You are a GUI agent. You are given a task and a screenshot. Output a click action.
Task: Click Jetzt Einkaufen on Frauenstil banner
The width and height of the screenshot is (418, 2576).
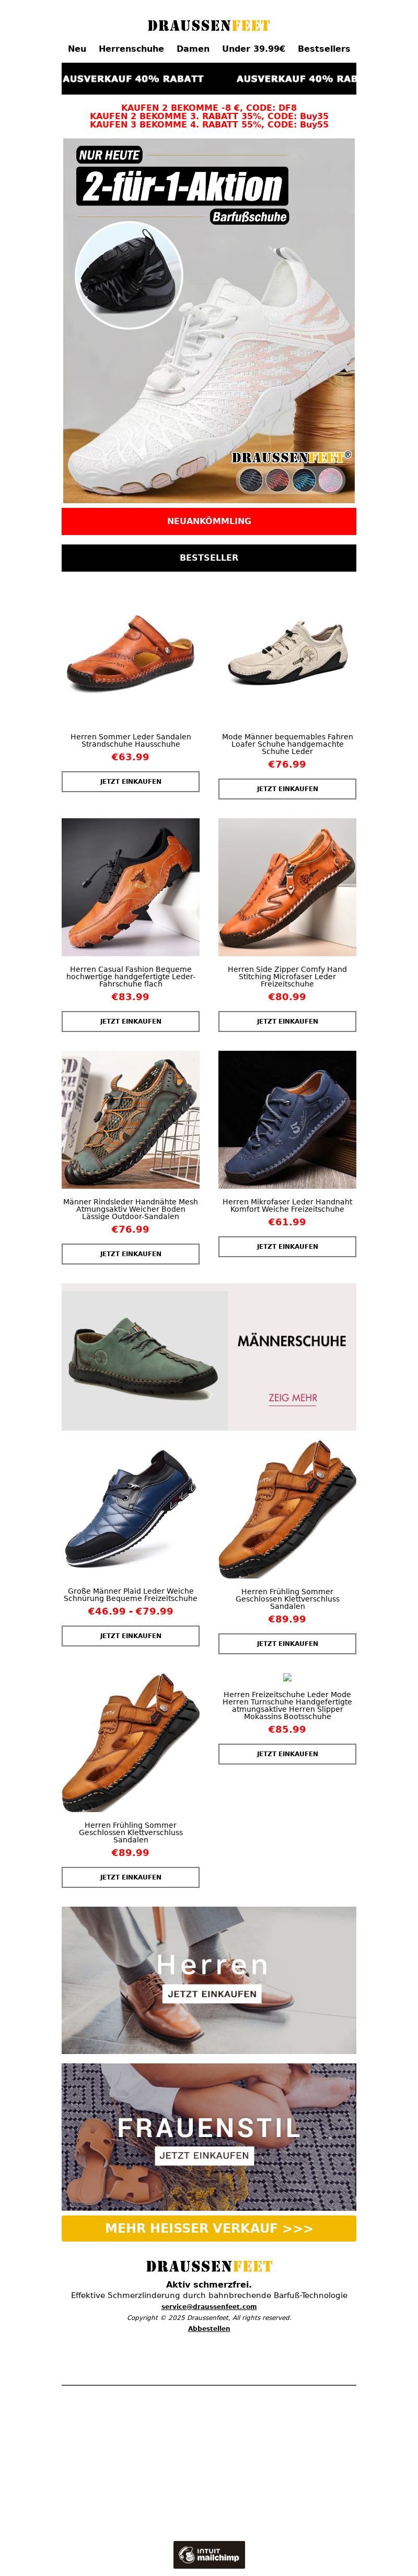point(204,2155)
